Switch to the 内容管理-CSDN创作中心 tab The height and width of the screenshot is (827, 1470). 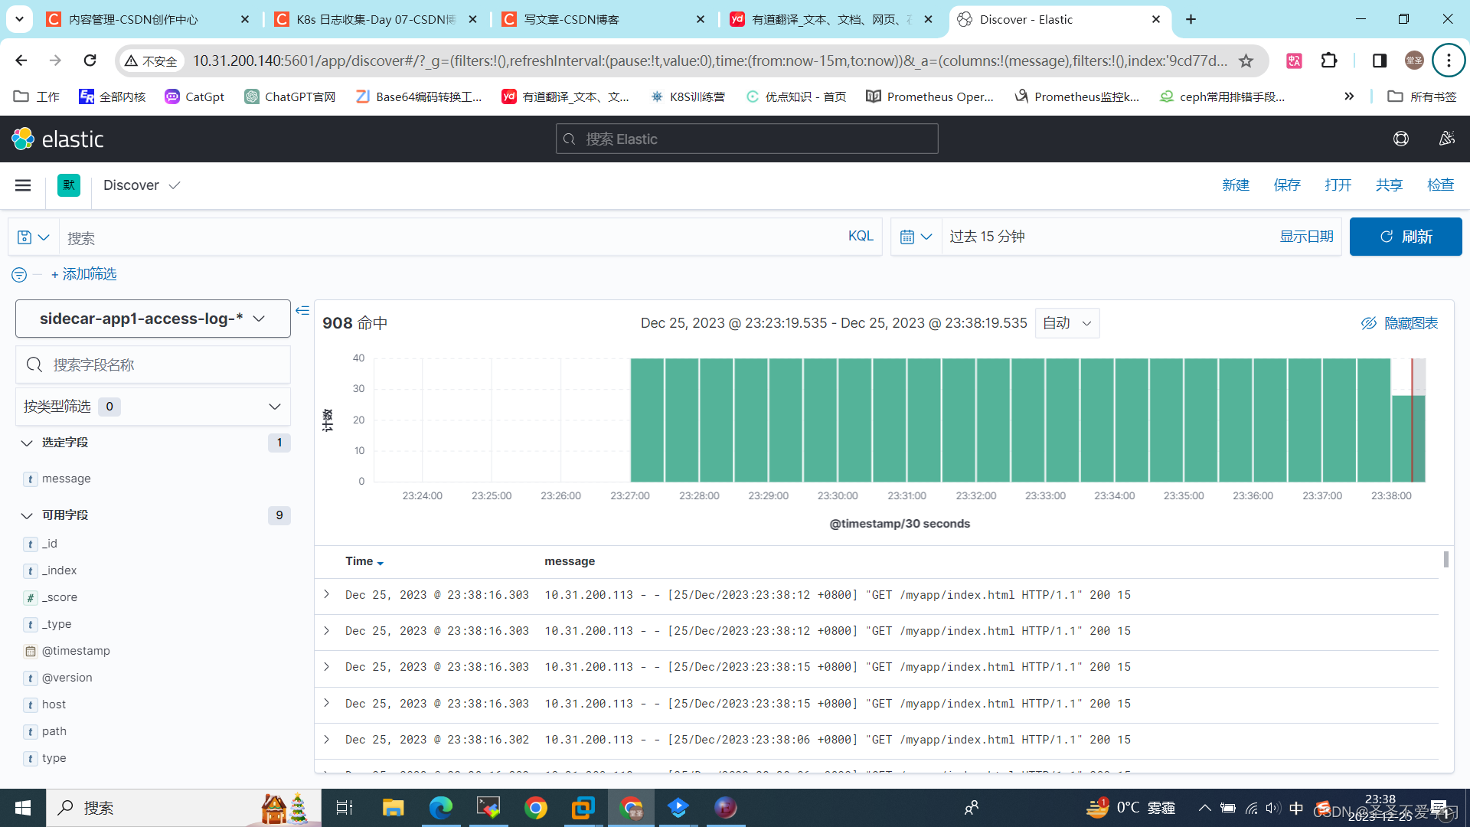click(148, 19)
